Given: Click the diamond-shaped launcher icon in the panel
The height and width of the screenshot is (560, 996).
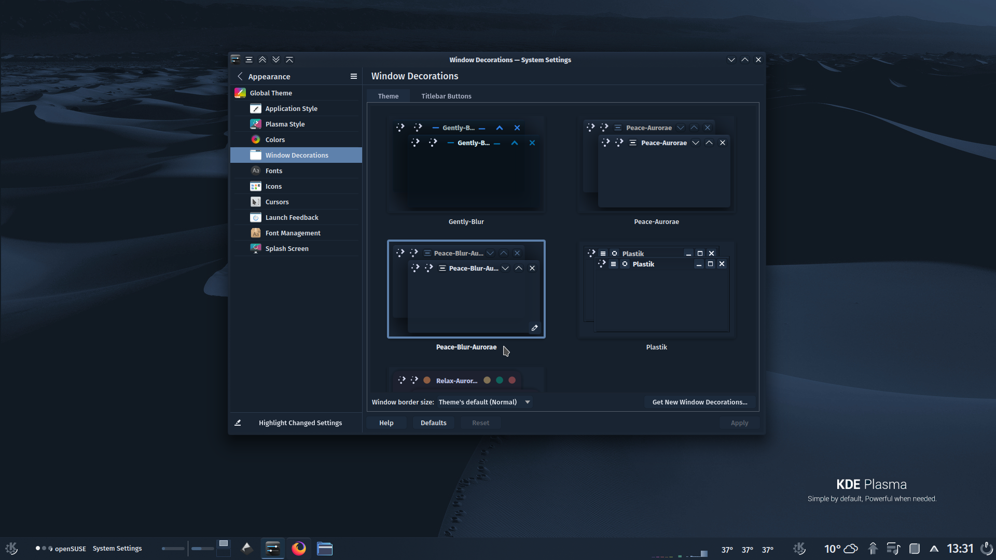Looking at the screenshot, I should tap(247, 548).
